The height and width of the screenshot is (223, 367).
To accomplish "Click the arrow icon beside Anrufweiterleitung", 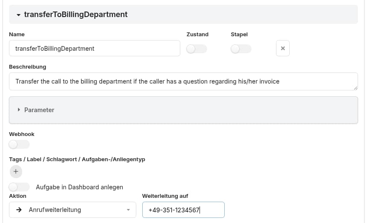I will (x=19, y=210).
